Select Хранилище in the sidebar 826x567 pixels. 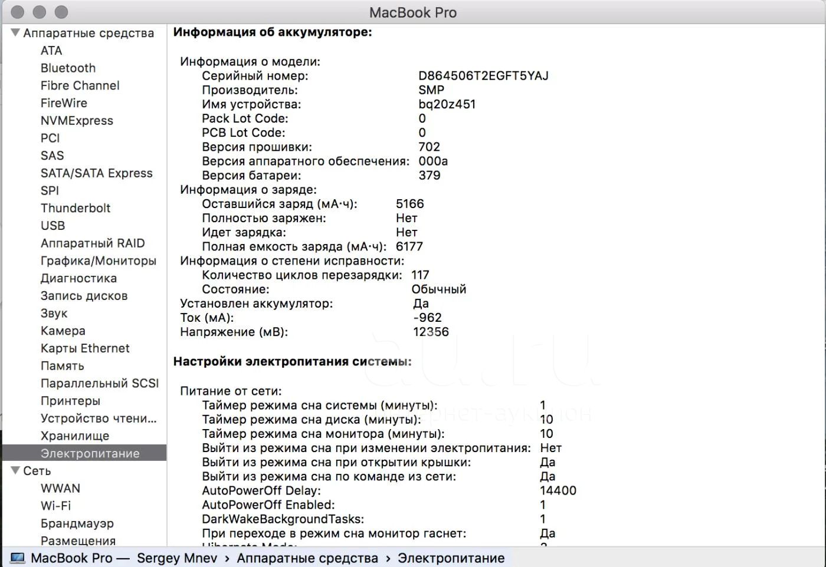[75, 436]
